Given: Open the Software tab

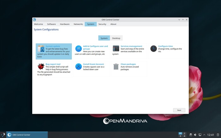Looking at the screenshot, I should (51, 24).
